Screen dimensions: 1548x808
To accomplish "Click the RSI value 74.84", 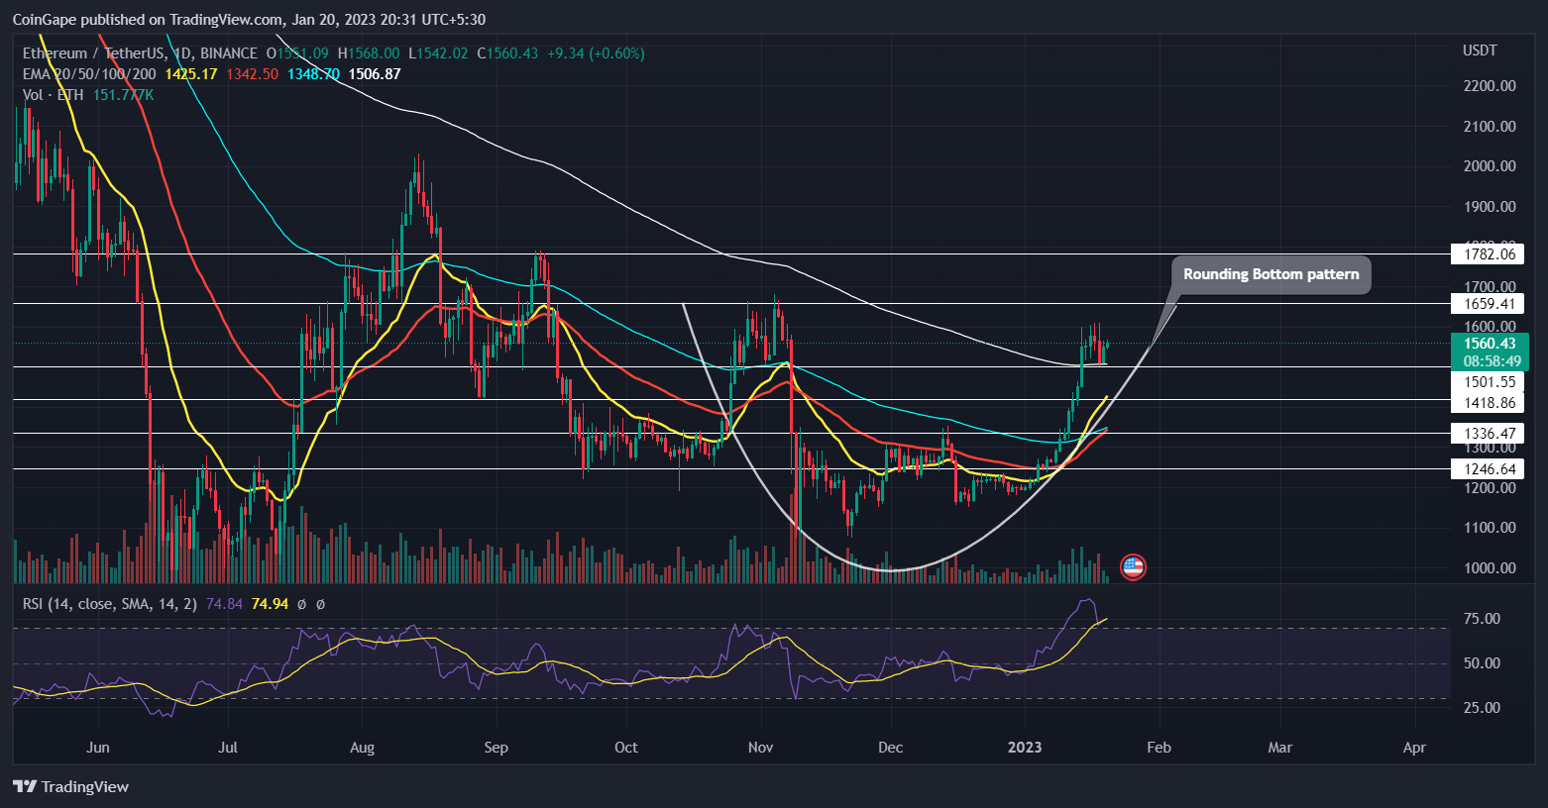I will [225, 603].
